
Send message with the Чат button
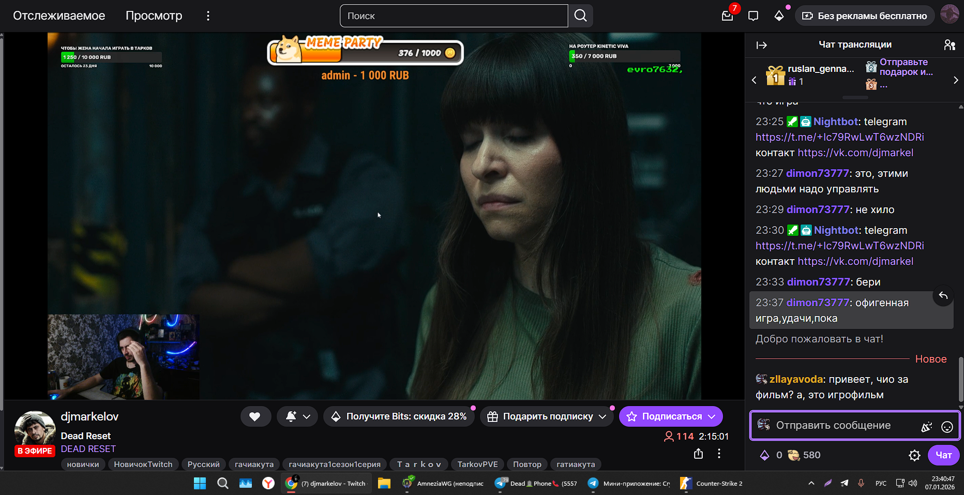click(944, 455)
